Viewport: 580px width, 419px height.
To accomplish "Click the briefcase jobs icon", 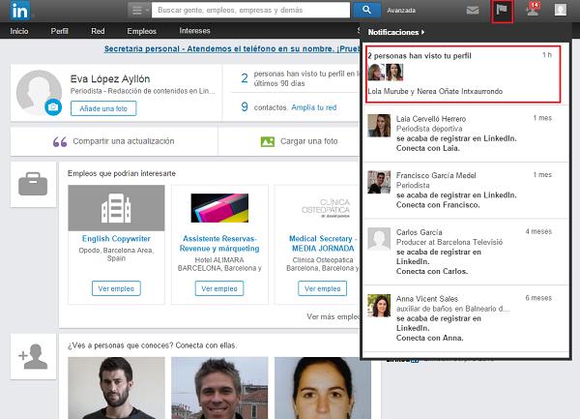I will 32,184.
